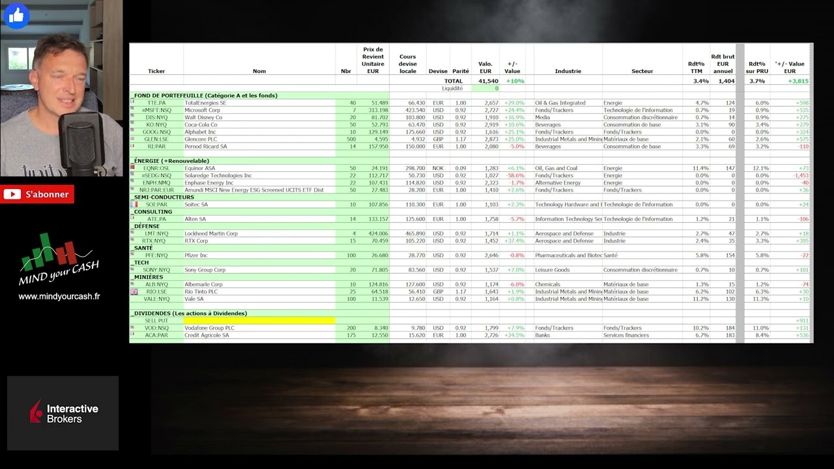
Task: Select the Nbr column header
Action: pyautogui.click(x=346, y=71)
